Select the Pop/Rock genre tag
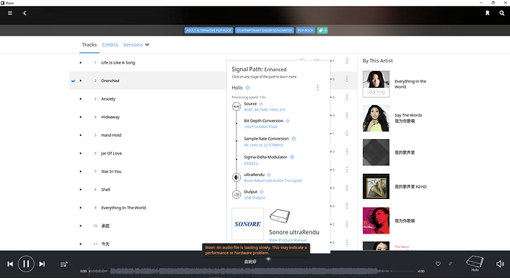The image size is (510, 278). coord(305,30)
